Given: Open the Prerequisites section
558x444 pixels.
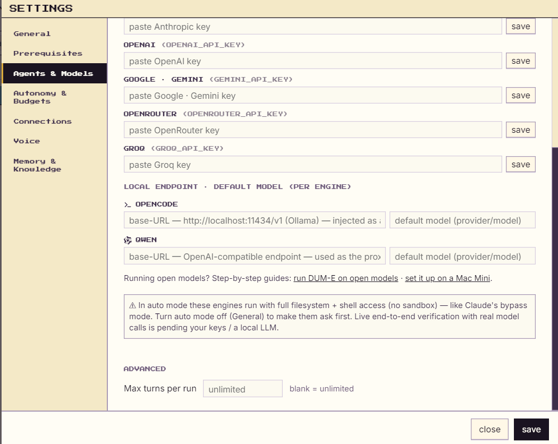Looking at the screenshot, I should [48, 53].
